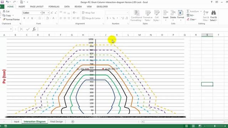Switch to Normal view in status bar

[186, 126]
